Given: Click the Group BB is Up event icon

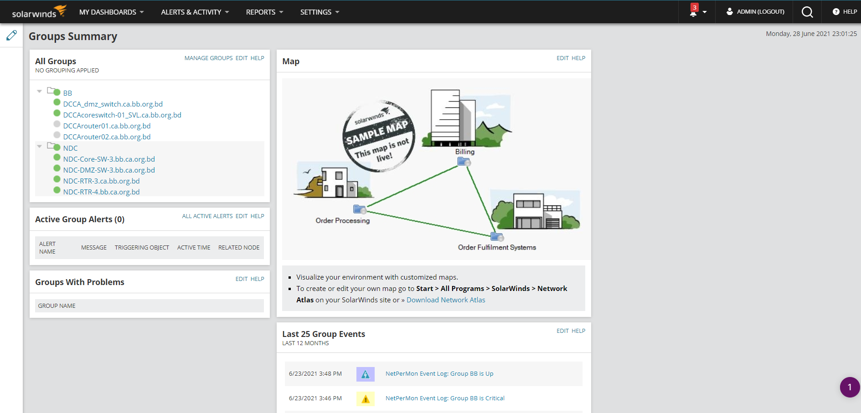Looking at the screenshot, I should (x=366, y=374).
